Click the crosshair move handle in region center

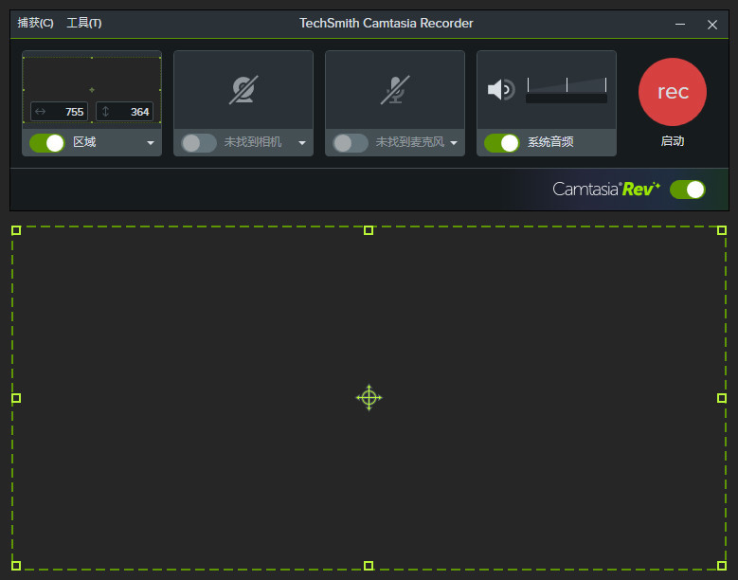click(x=369, y=398)
